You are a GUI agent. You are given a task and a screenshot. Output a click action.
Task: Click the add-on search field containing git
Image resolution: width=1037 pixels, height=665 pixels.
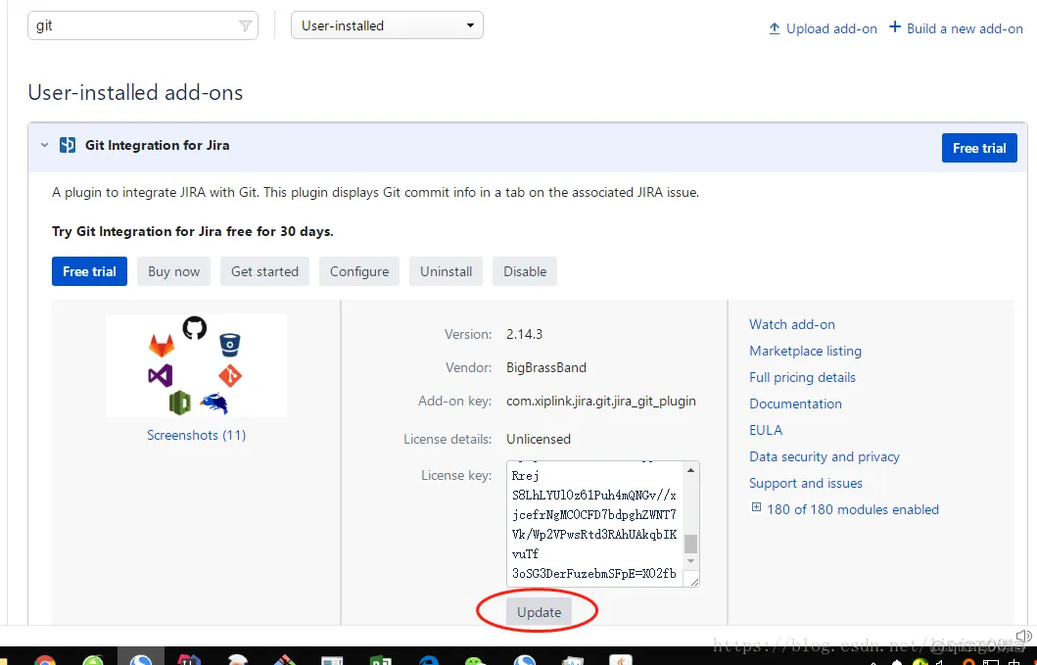[142, 25]
